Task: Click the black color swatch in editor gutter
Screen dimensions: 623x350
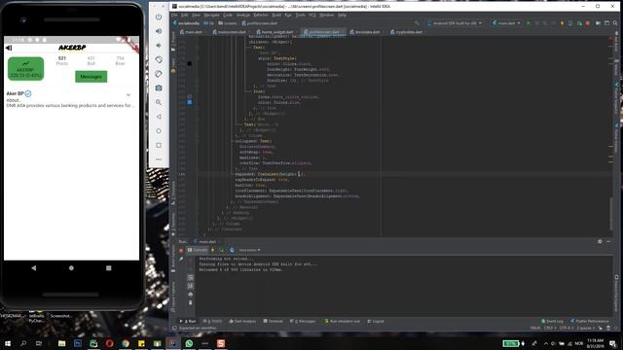Action: [190, 63]
